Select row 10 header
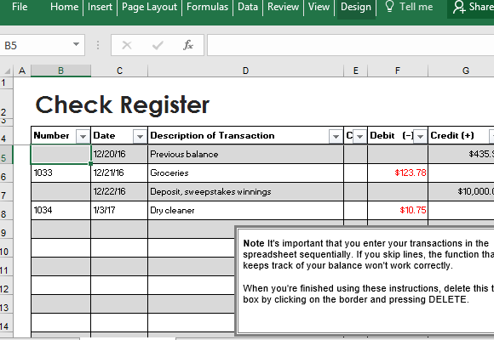Image resolution: width=494 pixels, height=340 pixels. click(x=6, y=248)
